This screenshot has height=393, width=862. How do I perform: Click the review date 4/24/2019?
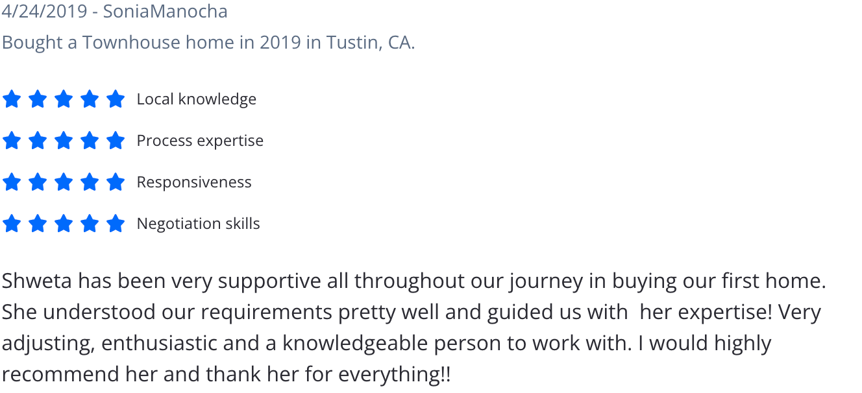coord(44,12)
